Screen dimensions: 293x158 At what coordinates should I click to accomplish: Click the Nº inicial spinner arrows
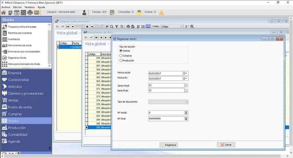coord(186,113)
